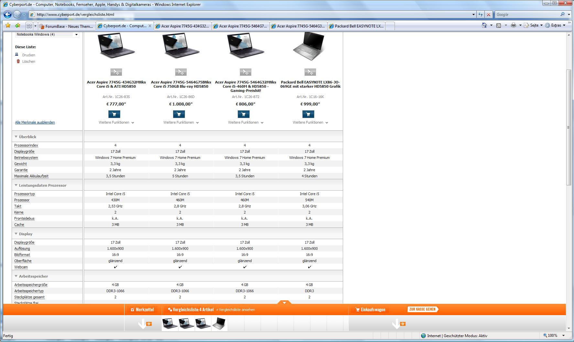Go back with the browser Back arrow
Screen dimensions: 574x342
click(x=7, y=14)
